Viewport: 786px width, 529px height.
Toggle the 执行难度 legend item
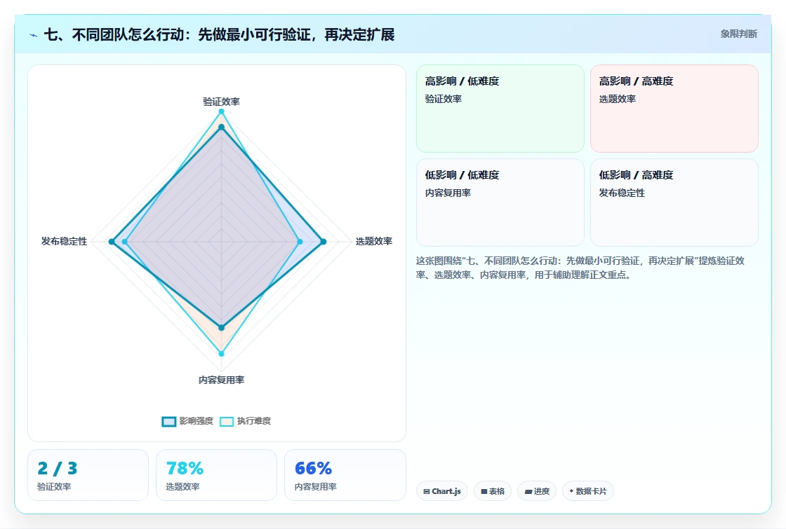(245, 421)
